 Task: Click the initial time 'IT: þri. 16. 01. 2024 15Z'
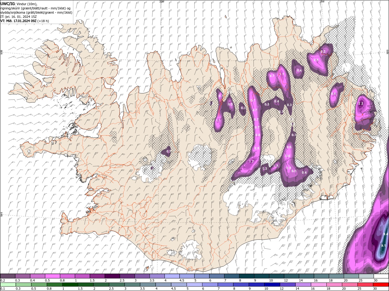point(19,17)
